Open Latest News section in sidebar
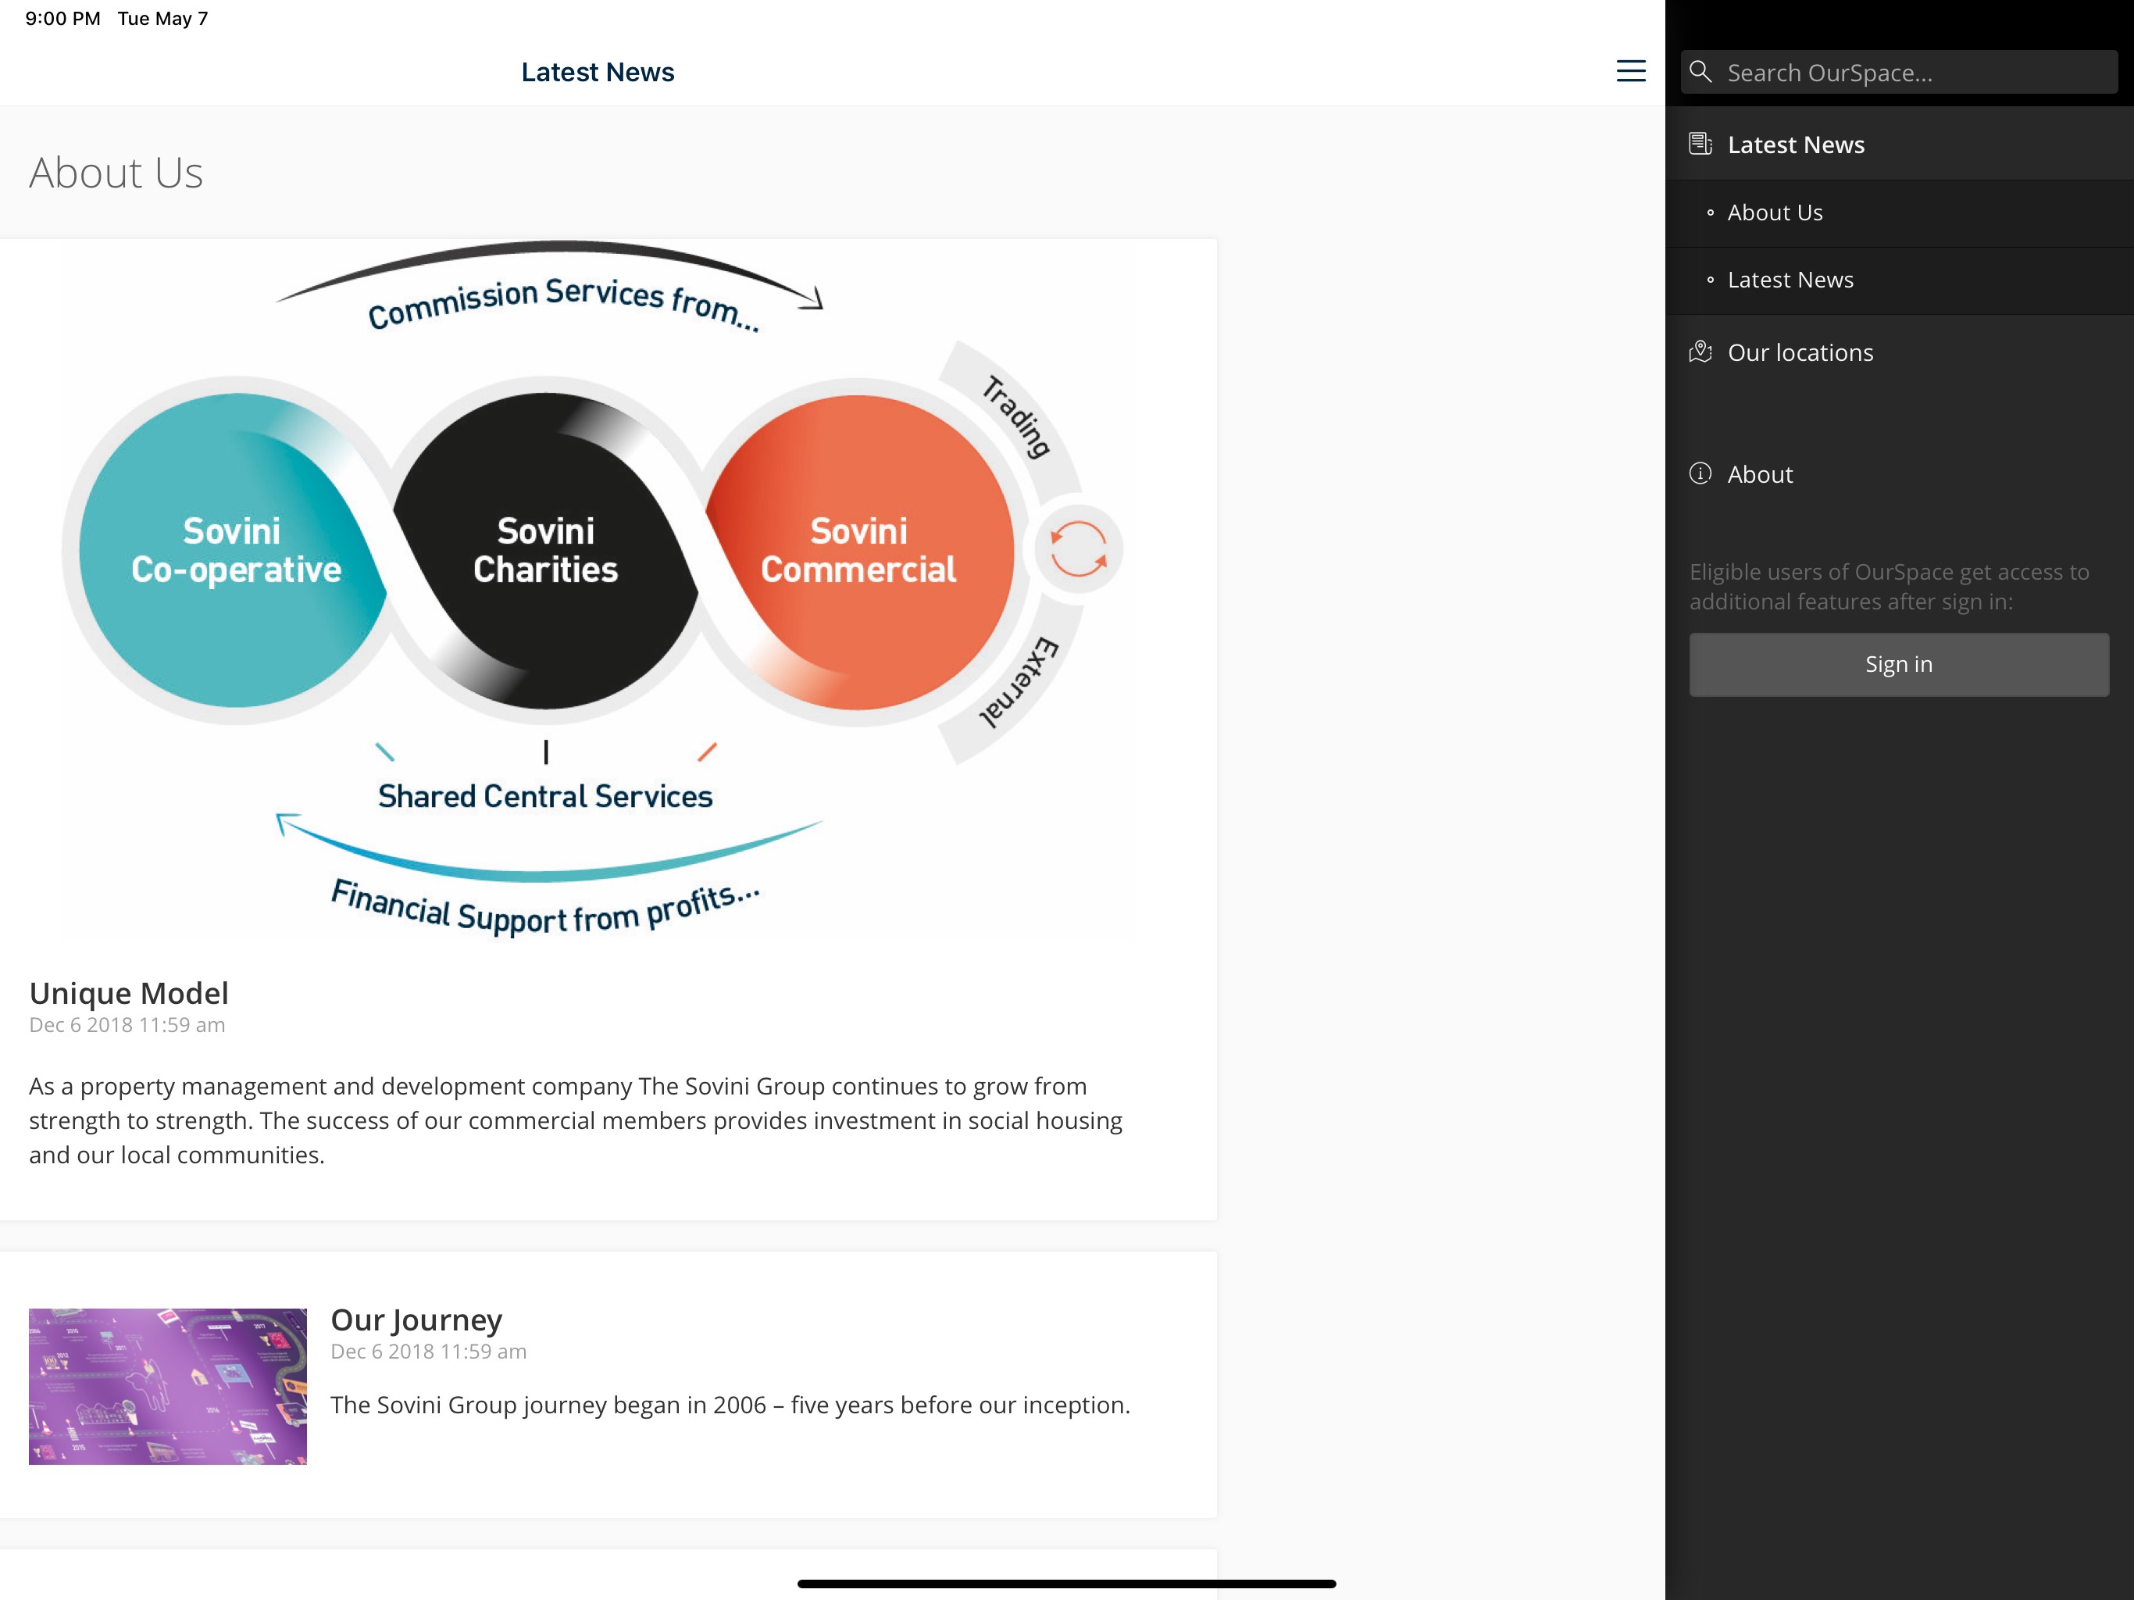2134x1600 pixels. coord(1899,144)
